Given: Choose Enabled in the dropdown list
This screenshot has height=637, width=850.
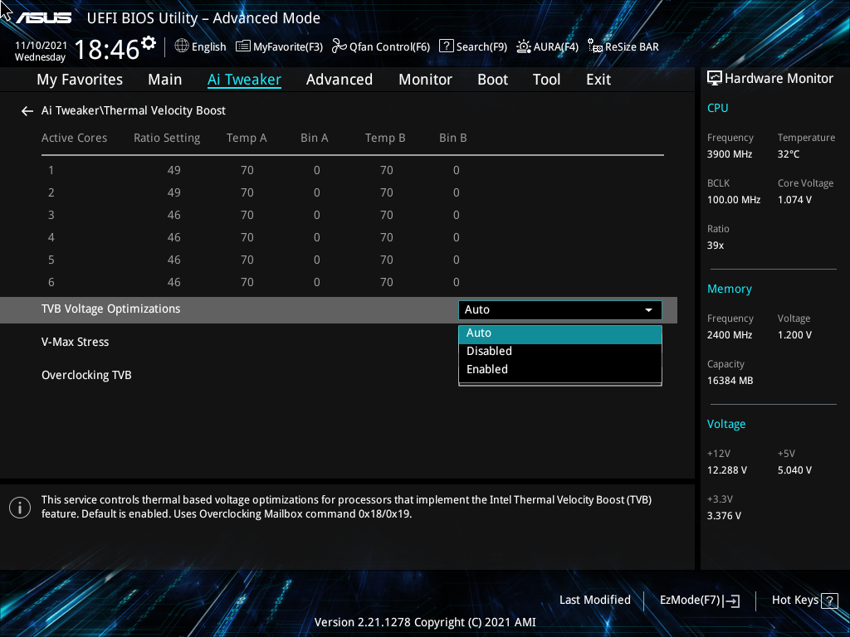Looking at the screenshot, I should pos(560,369).
